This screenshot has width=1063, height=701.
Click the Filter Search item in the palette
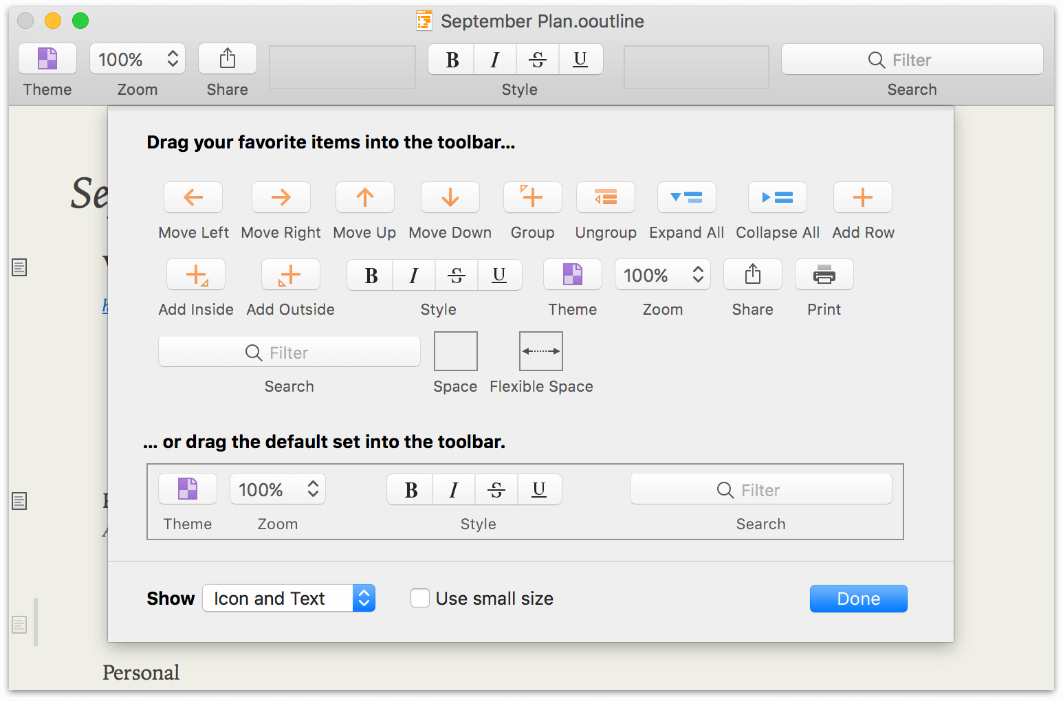pyautogui.click(x=289, y=352)
